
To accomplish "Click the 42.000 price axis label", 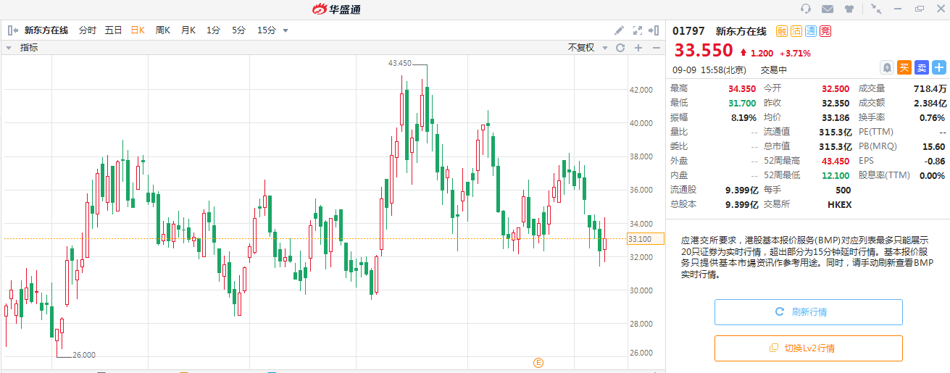I will pos(641,90).
